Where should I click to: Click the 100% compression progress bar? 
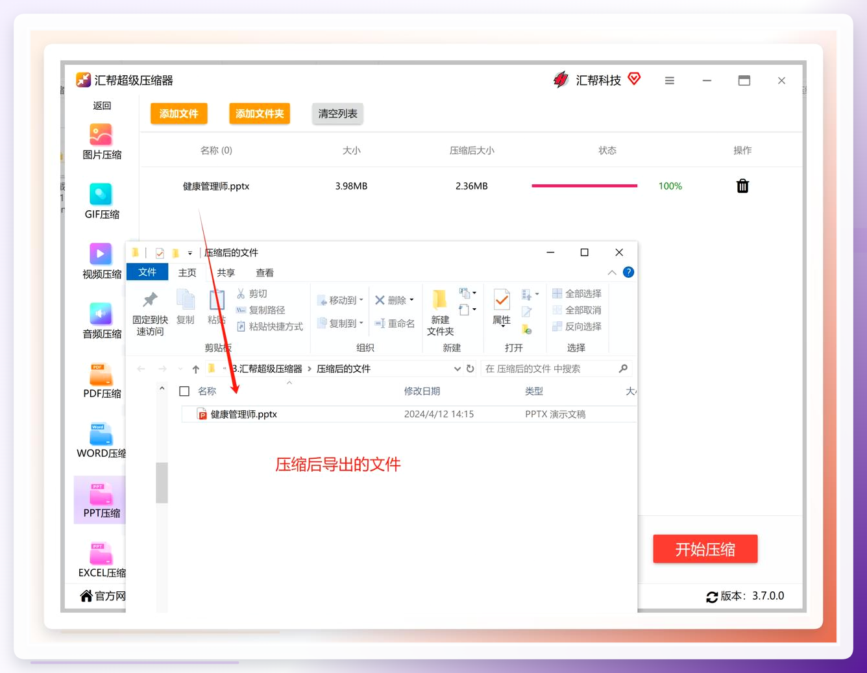point(585,186)
